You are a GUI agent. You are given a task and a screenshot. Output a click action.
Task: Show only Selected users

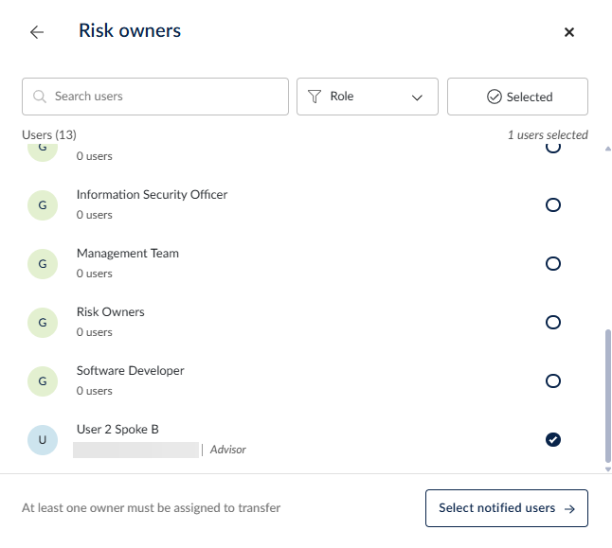[517, 97]
